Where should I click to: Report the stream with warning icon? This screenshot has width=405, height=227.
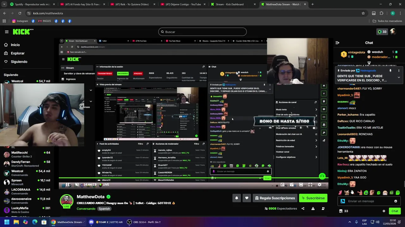tap(313, 208)
